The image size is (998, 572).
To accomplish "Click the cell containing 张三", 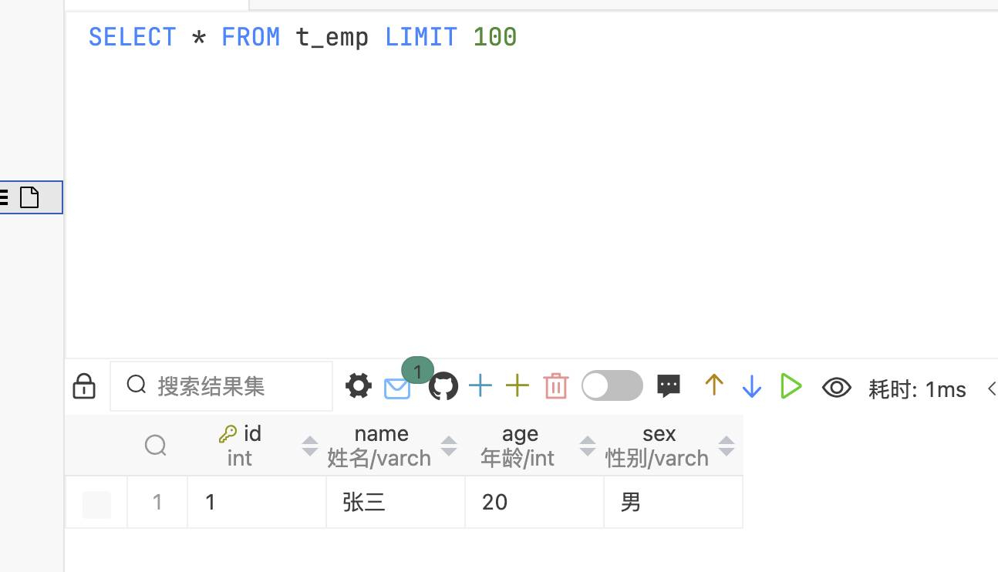I will click(396, 502).
